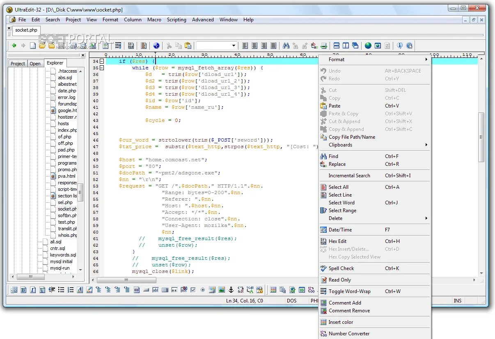Click the Paste clipboard icon in the toolbar
The height and width of the screenshot is (339, 495).
[188, 45]
